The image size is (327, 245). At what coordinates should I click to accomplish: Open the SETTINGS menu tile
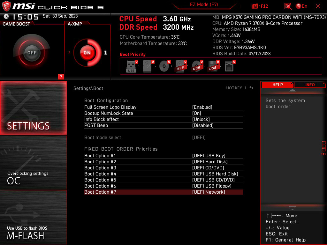[33, 108]
